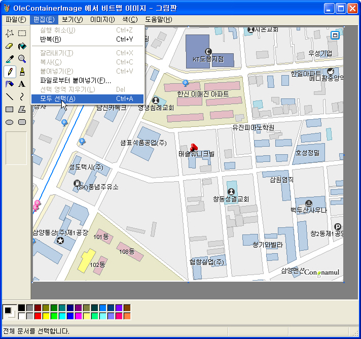Viewport: 361px width, 339px height.
Task: Open the 도움말(H) menu
Action: tap(159, 20)
